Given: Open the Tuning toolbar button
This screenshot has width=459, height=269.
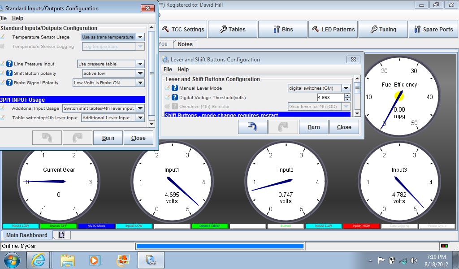Looking at the screenshot, I should click(x=383, y=29).
